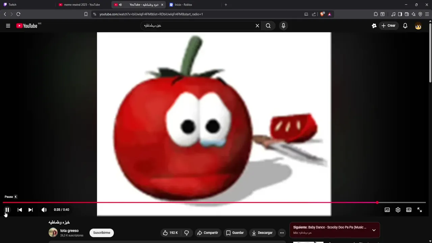432x243 pixels.
Task: Close the active YouTube tab
Action: [162, 5]
